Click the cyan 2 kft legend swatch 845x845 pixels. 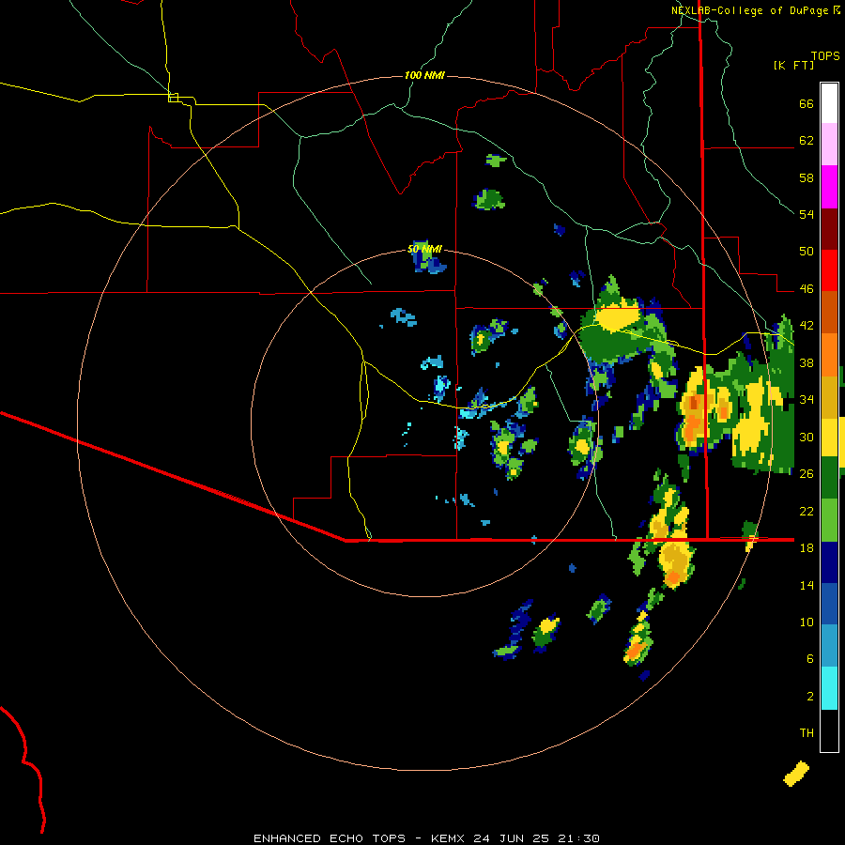(x=829, y=688)
